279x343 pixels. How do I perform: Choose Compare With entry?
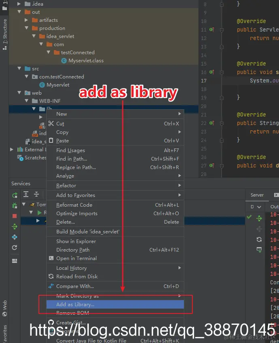(x=115, y=286)
